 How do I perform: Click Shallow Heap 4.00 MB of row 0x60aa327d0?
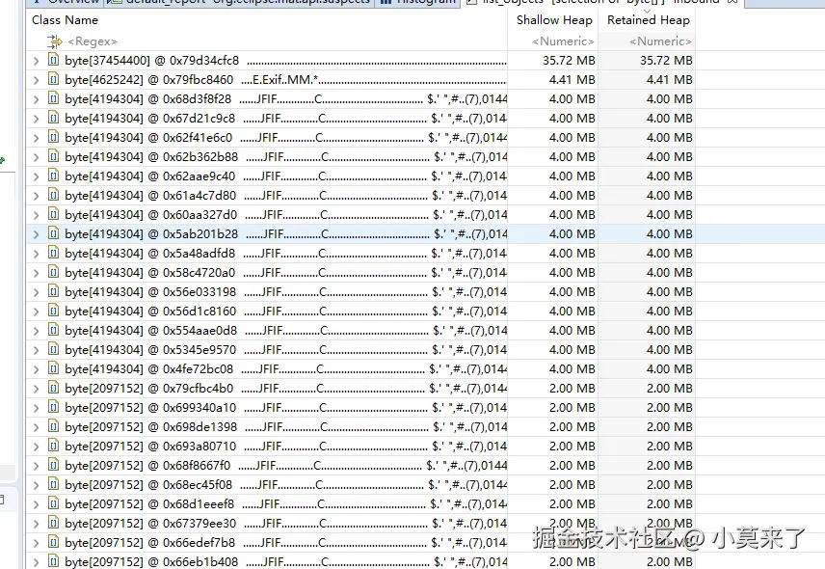tap(572, 215)
